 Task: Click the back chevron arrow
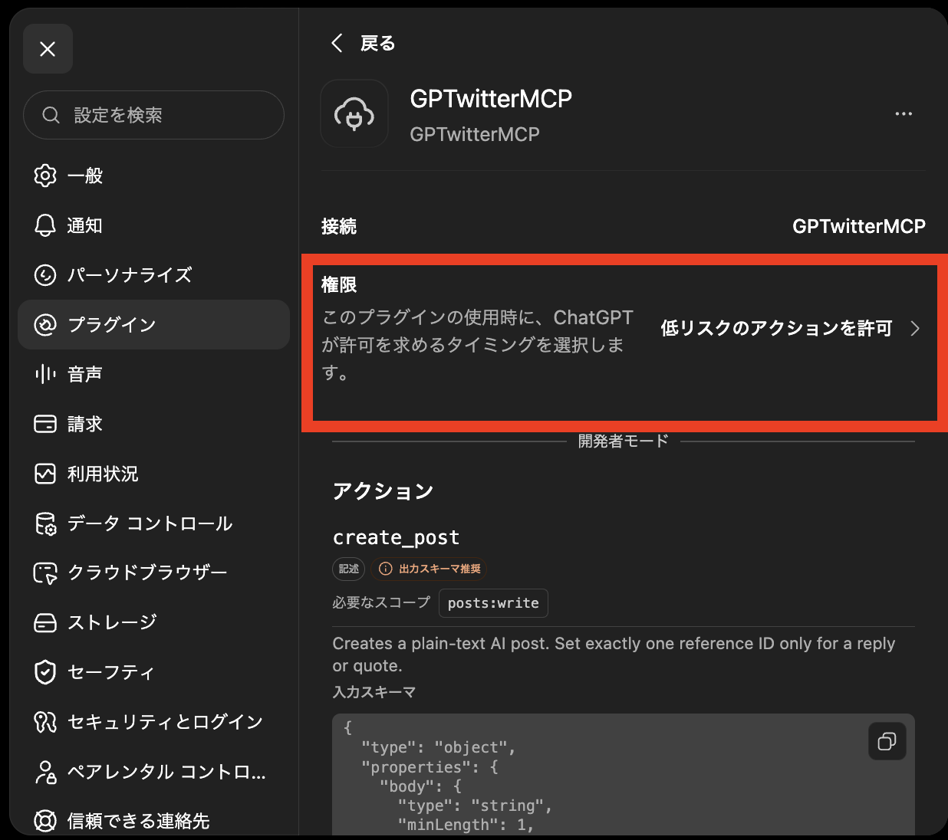pos(337,43)
